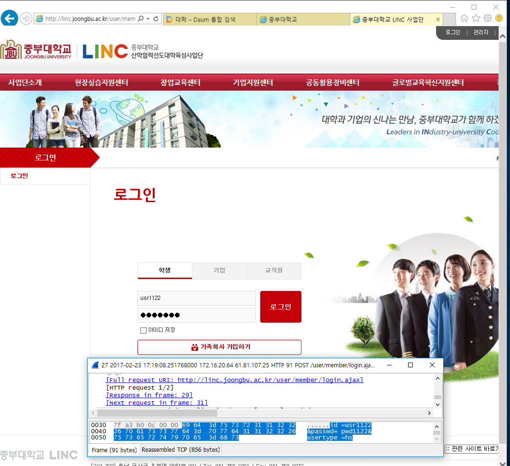Open the 관련 사이트 바로가기 dropdown
This screenshot has height=466, width=510.
[x=472, y=449]
